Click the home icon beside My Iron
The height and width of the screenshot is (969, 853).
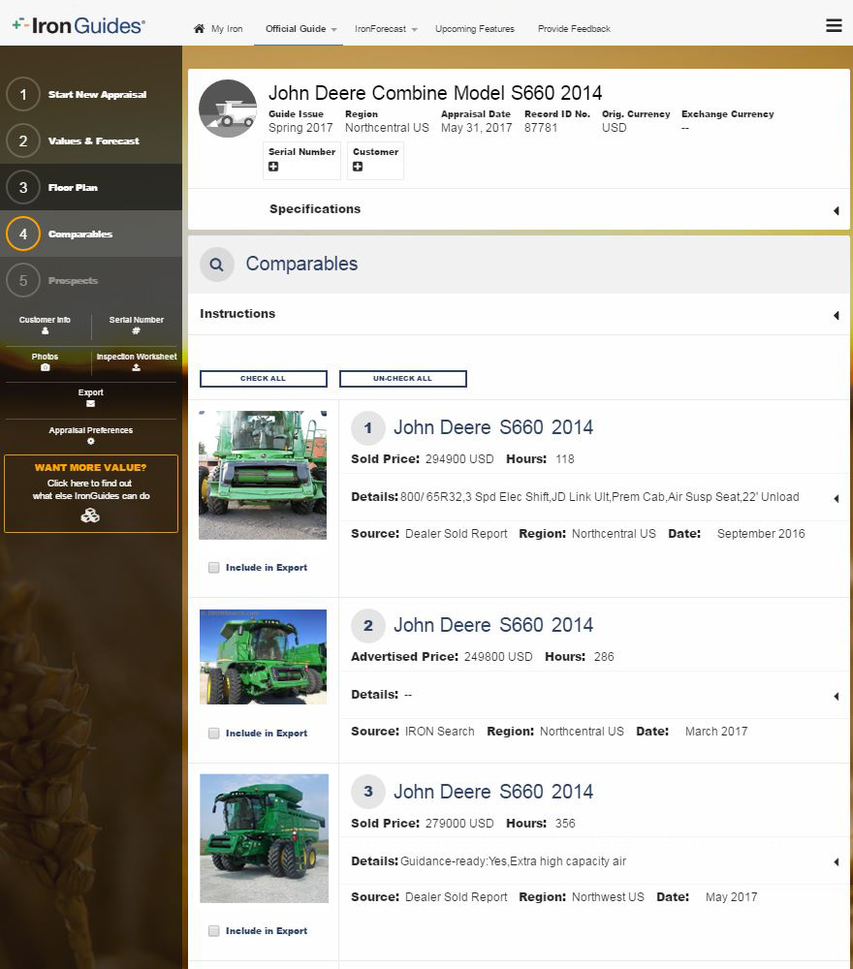(x=199, y=28)
